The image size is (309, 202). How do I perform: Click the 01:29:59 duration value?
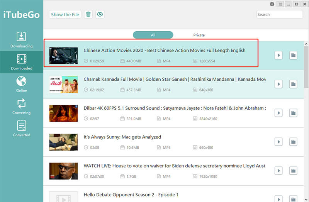[97, 61]
